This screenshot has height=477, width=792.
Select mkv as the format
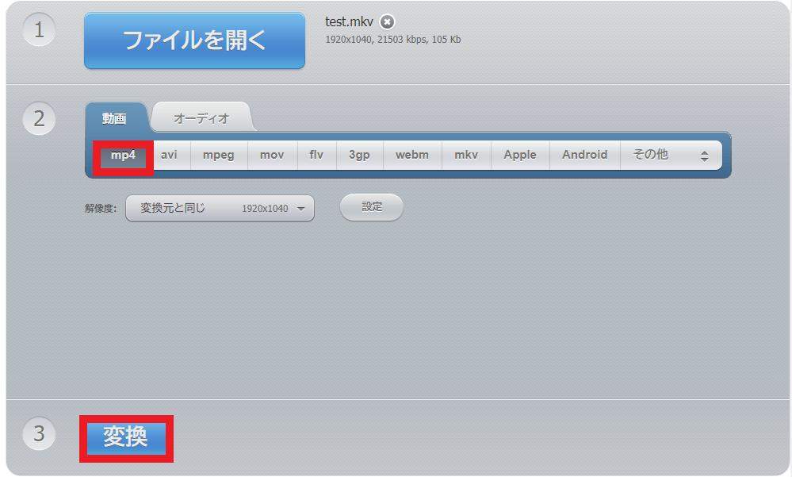point(466,155)
